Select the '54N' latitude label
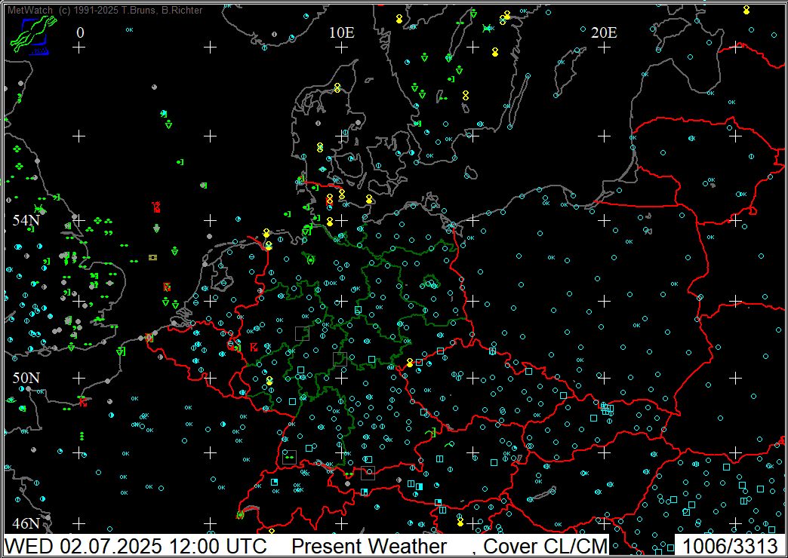Screen dimensions: 788x558 (26, 219)
